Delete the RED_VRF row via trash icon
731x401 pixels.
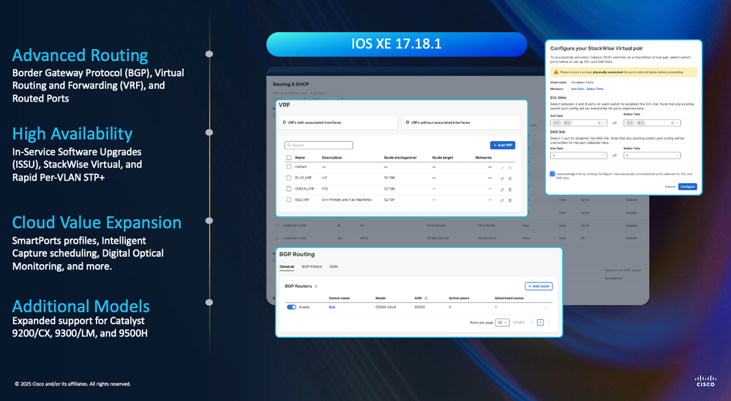510,200
